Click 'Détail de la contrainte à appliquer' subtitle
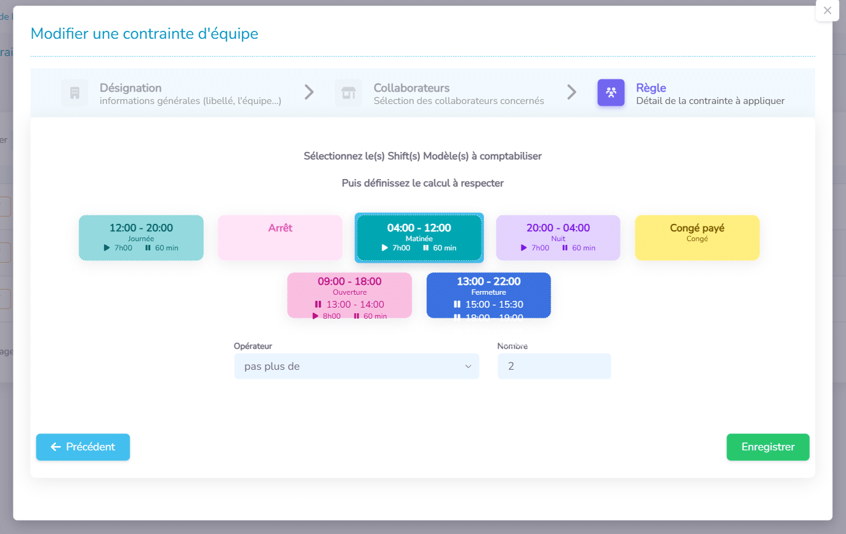The height and width of the screenshot is (534, 846). click(x=711, y=101)
